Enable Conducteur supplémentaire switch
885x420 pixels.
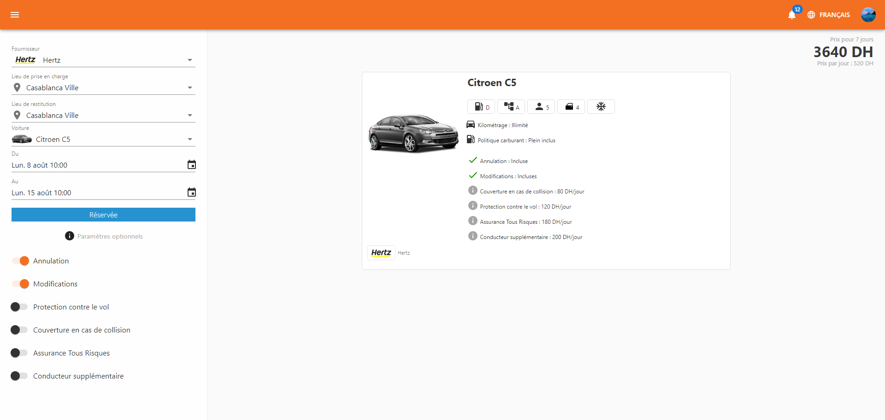point(19,376)
